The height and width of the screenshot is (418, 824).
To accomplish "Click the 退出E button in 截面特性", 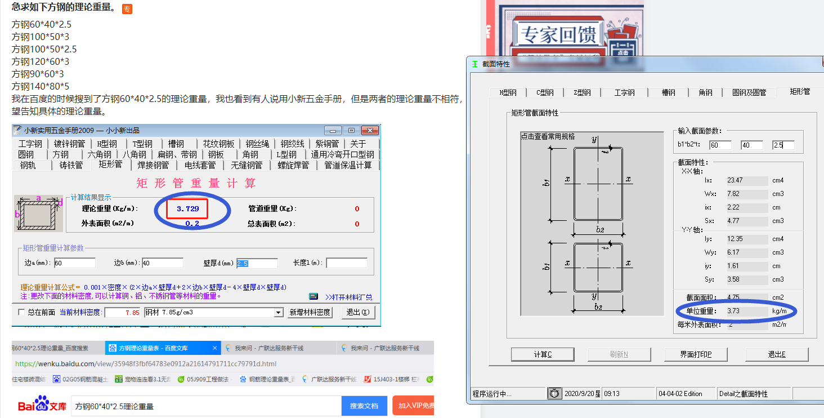I will [777, 354].
